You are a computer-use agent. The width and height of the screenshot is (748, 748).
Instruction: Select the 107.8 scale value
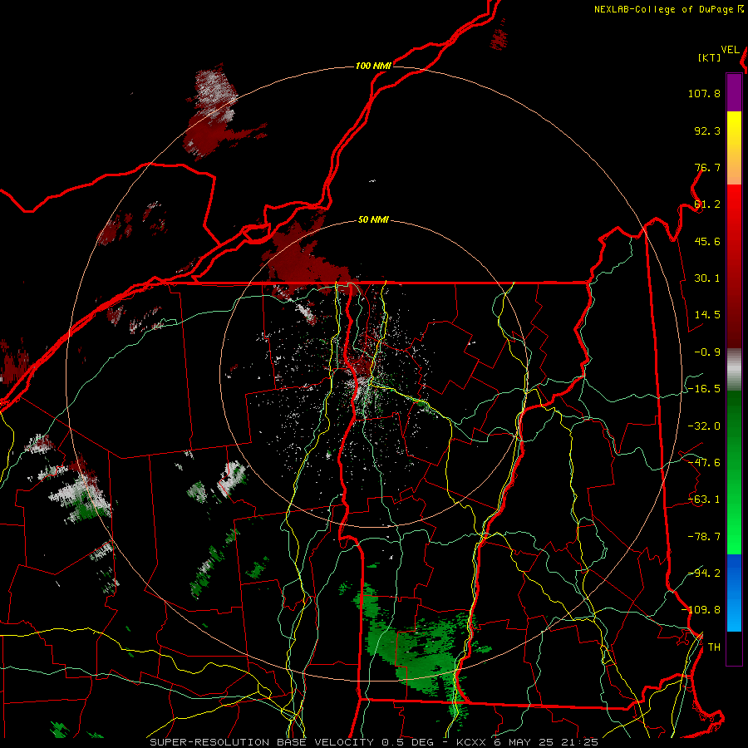click(x=704, y=93)
